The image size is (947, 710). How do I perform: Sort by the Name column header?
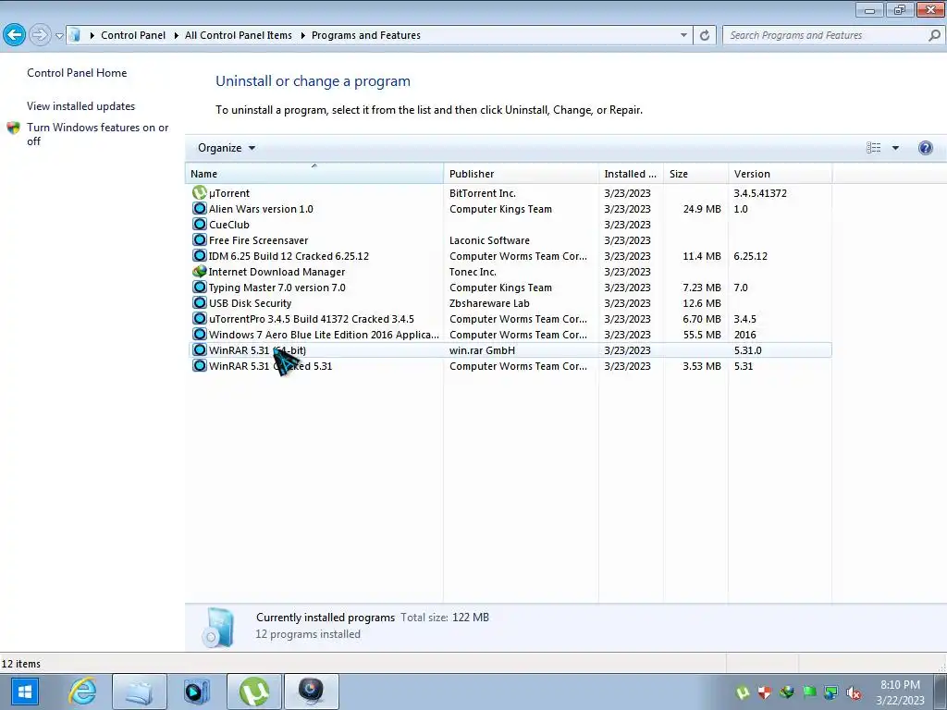pos(314,173)
